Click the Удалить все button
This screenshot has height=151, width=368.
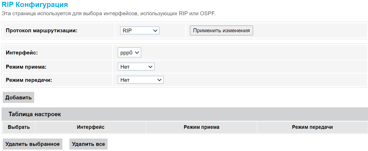[x=88, y=144]
